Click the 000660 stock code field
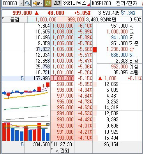 tap(10, 3)
